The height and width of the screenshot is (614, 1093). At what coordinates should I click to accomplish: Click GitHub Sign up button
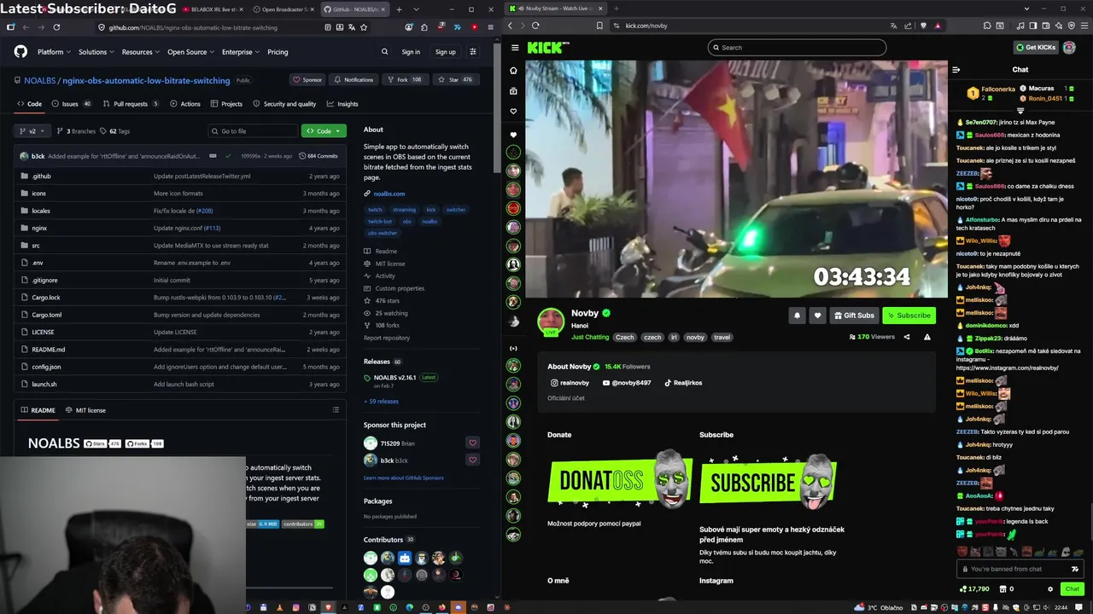coord(446,52)
